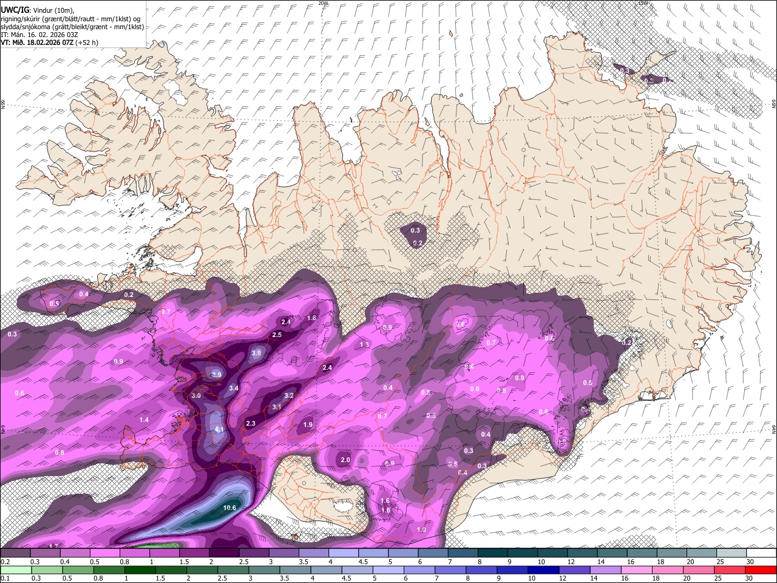This screenshot has width=777, height=583.
Task: Select the 3.0 value label on the map
Action: point(196,396)
